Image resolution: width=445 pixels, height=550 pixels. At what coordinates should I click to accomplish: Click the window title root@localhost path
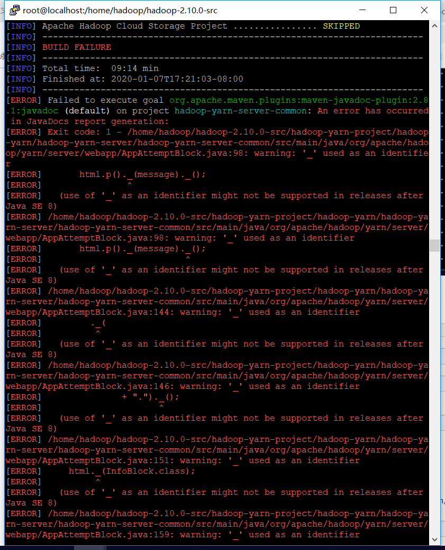tap(120, 11)
